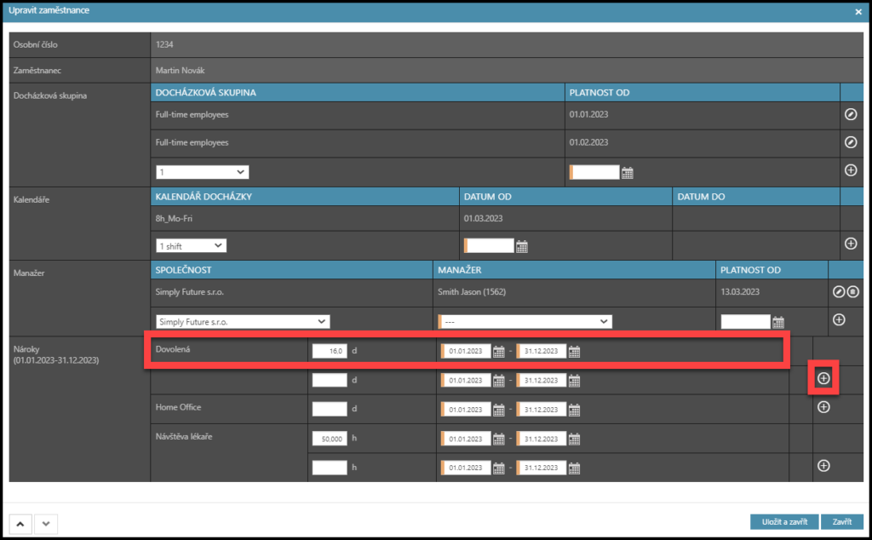872x540 pixels.
Task: Open calendar picker for Kalendáře Datum od
Action: tap(522, 247)
